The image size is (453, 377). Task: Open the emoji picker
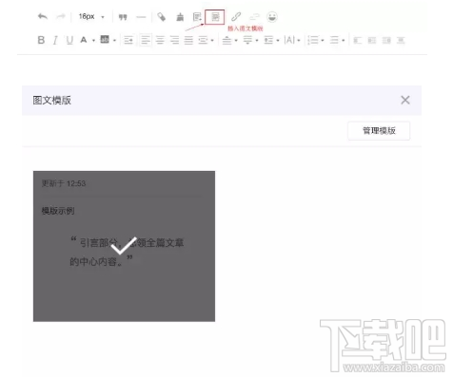272,17
